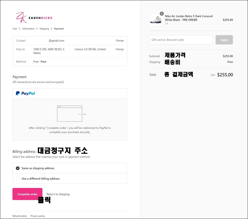Open the Shipping breadcrumb step
The height and width of the screenshot is (219, 248).
(x=44, y=29)
